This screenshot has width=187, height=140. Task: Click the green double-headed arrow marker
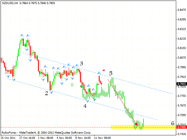coord(72,85)
